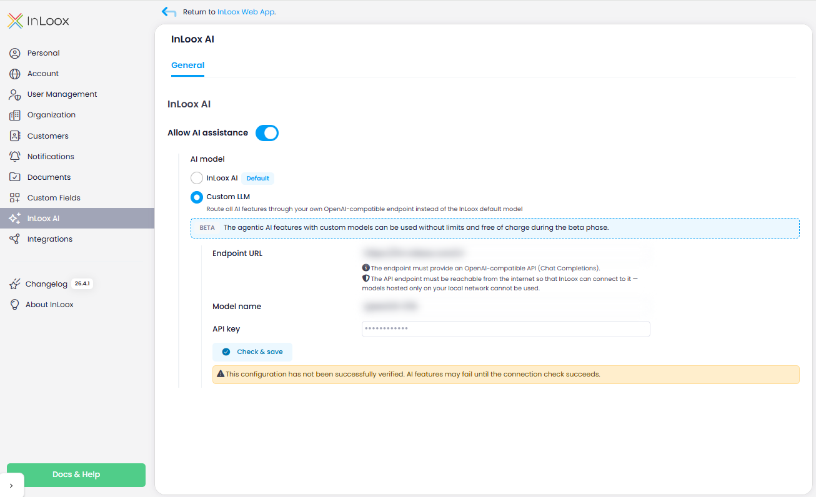Viewport: 816px width, 497px height.
Task: Click the Check & save button
Action: pos(252,352)
